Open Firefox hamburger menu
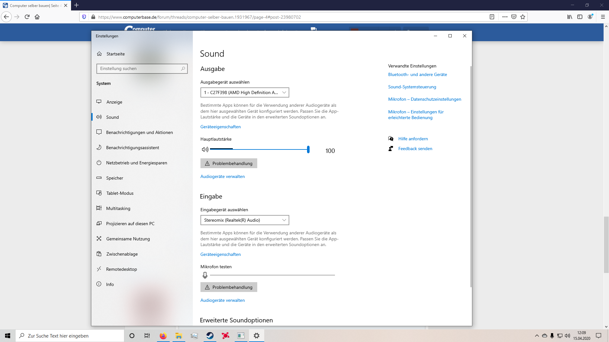Viewport: 609px width, 342px height. point(603,17)
